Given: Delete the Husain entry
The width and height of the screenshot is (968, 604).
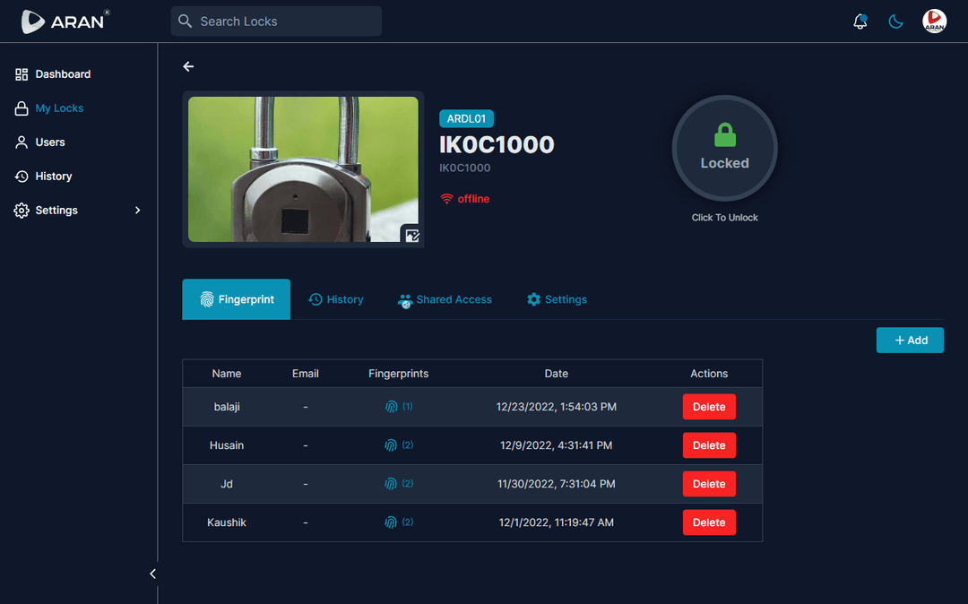Looking at the screenshot, I should [709, 445].
